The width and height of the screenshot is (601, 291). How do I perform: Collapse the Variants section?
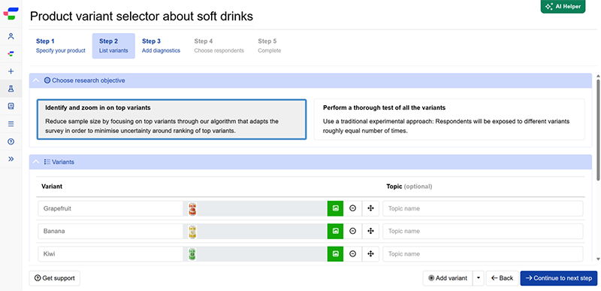[x=36, y=162]
